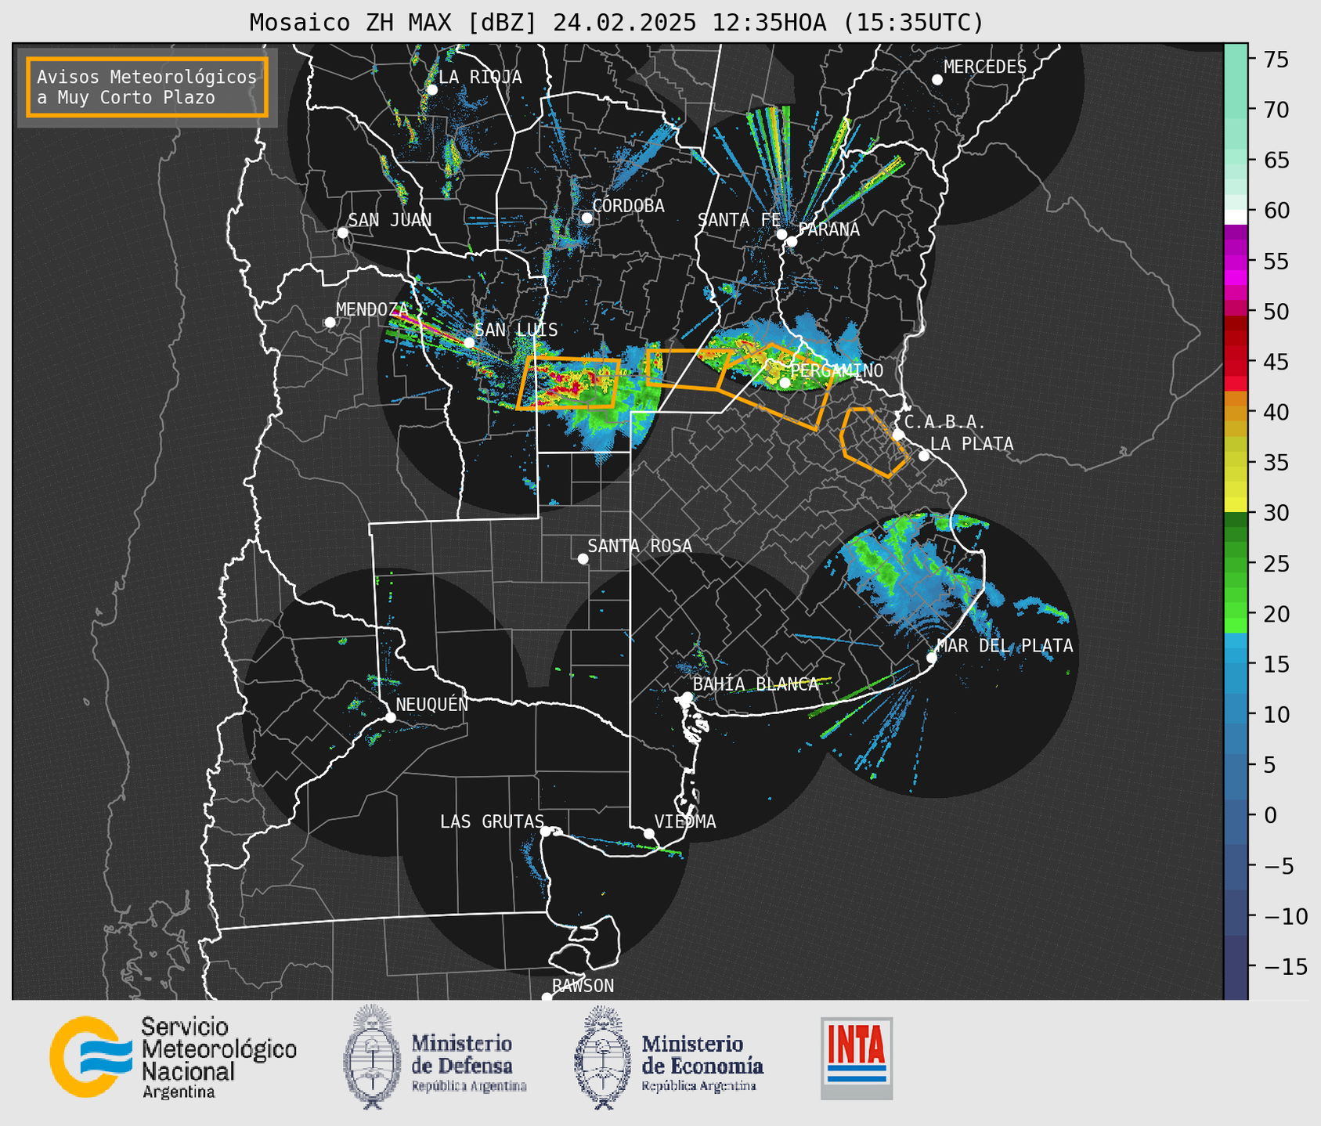The image size is (1321, 1126).
Task: Click the 40 dBZ orange colorbar segment
Action: 1236,413
